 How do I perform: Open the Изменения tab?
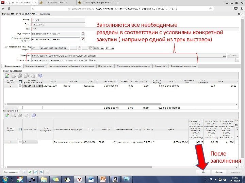[161, 66]
